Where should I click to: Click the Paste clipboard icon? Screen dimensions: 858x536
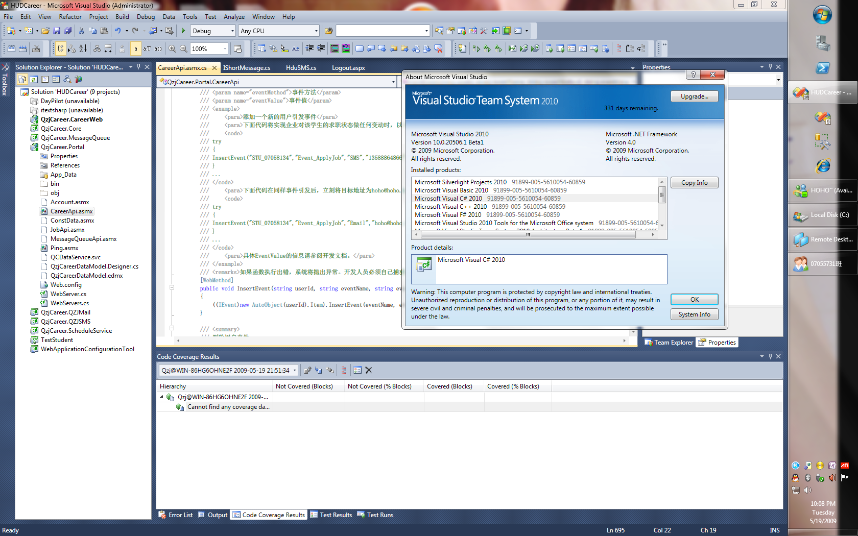coord(104,31)
